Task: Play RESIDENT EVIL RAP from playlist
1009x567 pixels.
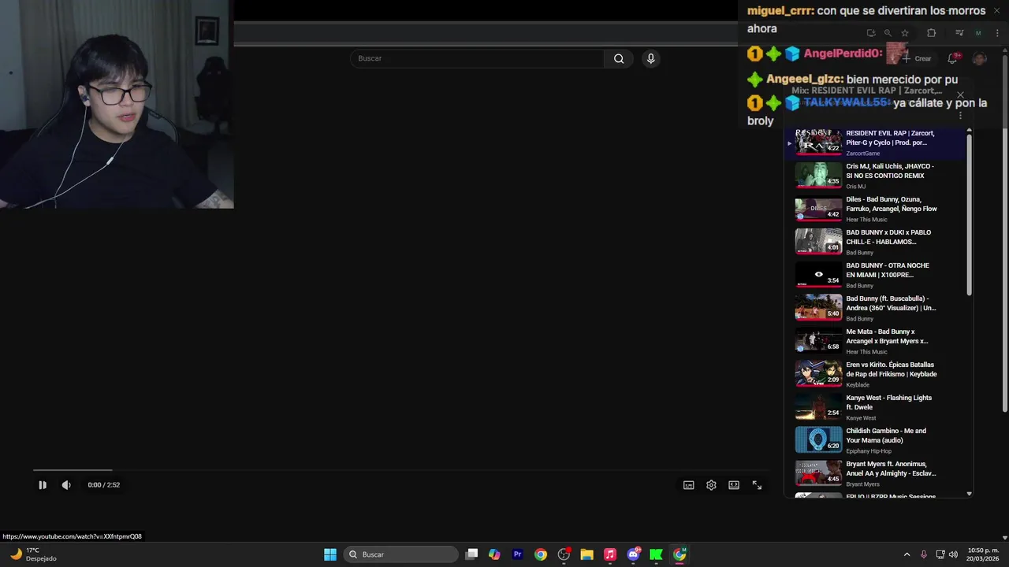Action: point(875,143)
